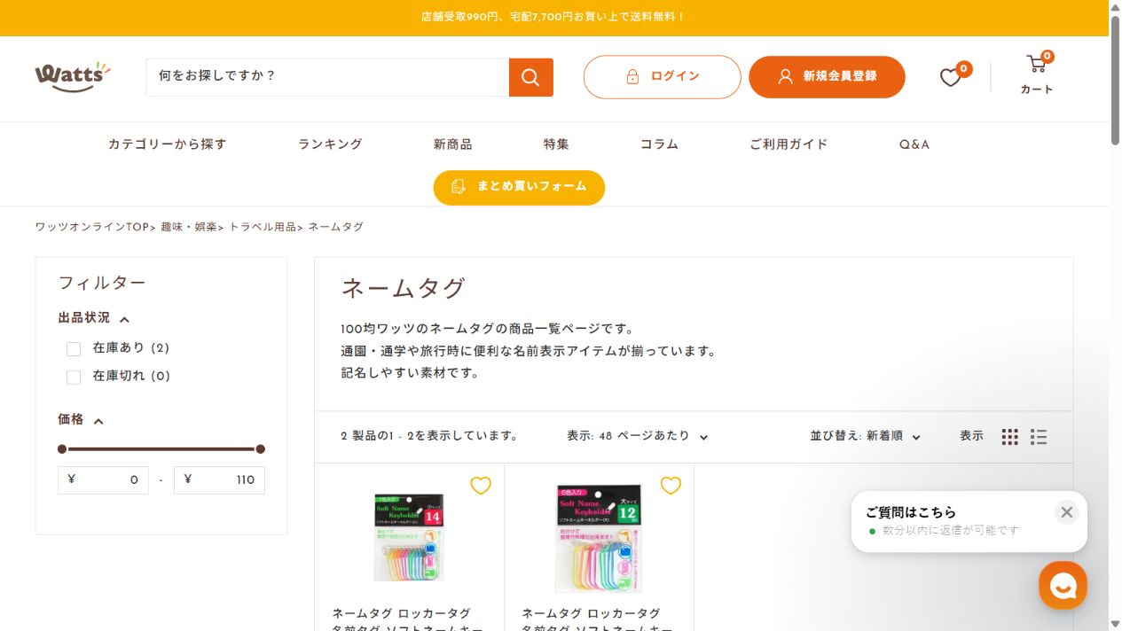Close the ご質問はこちら chat popup
1122x631 pixels.
(1067, 512)
